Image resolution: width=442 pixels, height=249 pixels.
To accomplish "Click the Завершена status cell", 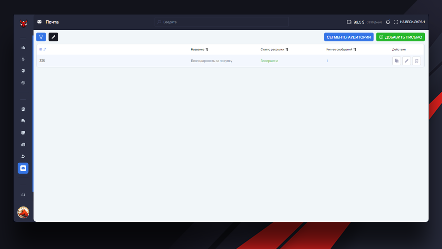I will coord(269,61).
